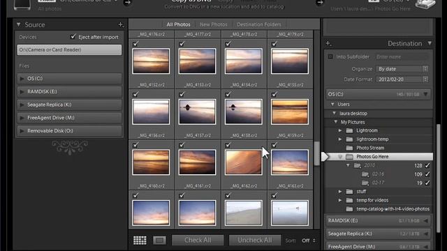Image resolution: width=447 pixels, height=251 pixels.
Task: Select the _MG_4163.cr2 thumbnail
Action: pyautogui.click(x=290, y=162)
